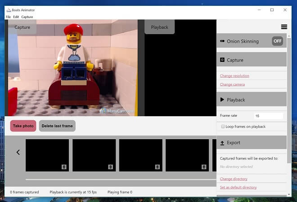Open the hamburger sidebar menu icon
The image size is (297, 202).
[284, 27]
